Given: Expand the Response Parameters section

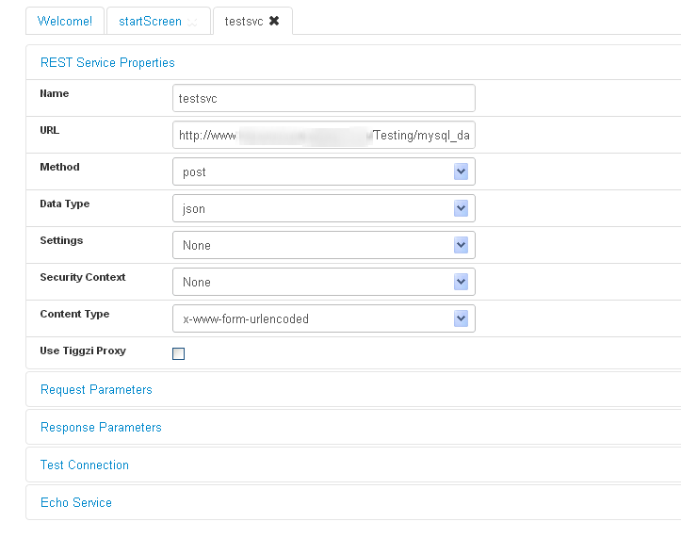Looking at the screenshot, I should 101,427.
